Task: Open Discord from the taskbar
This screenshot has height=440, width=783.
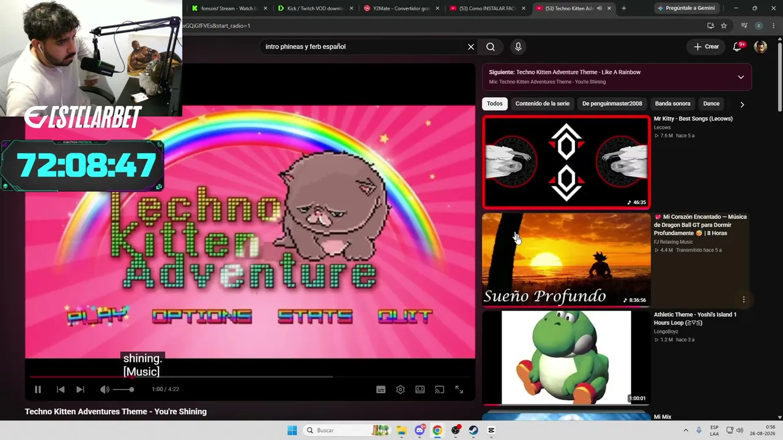Action: pyautogui.click(x=420, y=430)
